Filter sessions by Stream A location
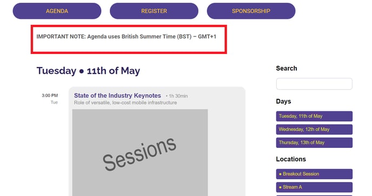This screenshot has height=196, width=372. (314, 187)
